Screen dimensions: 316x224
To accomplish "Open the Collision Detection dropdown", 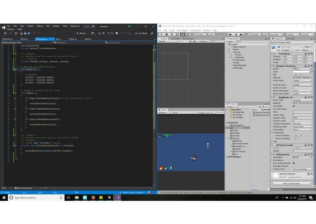I will coord(302,124).
